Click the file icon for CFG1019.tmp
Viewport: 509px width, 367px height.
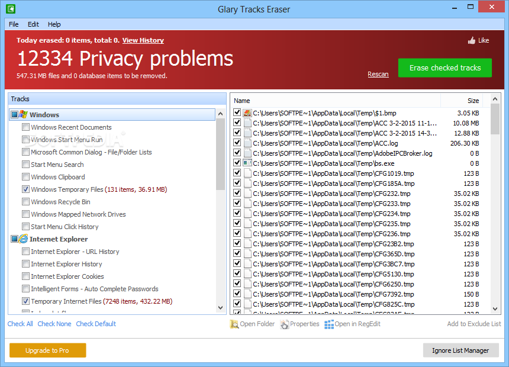[x=247, y=173]
